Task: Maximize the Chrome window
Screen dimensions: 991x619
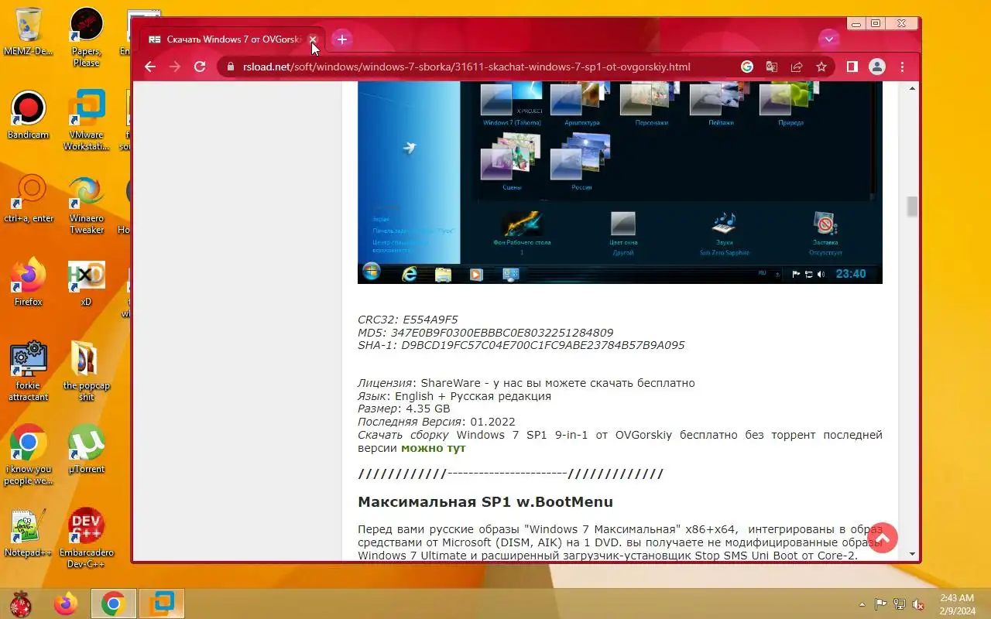Action: 876,23
